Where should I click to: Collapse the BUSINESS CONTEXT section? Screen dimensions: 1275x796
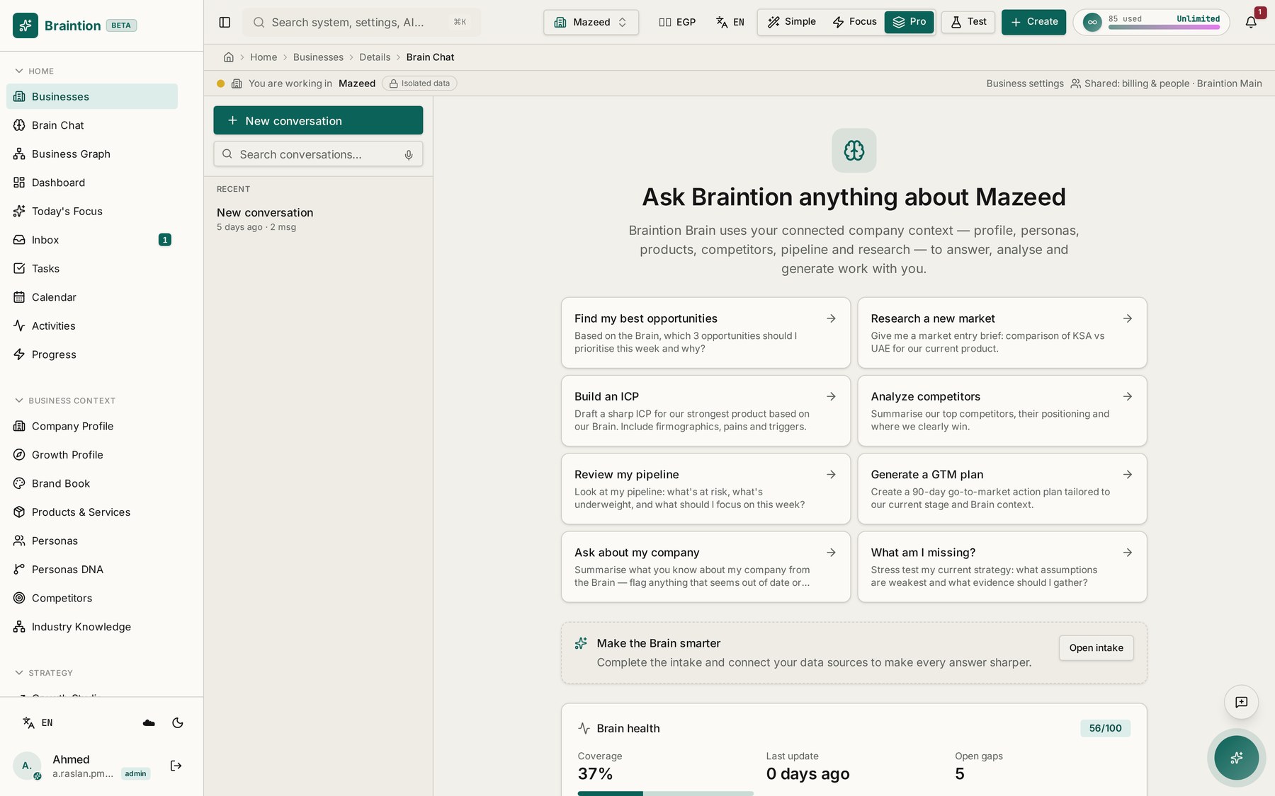pos(65,400)
